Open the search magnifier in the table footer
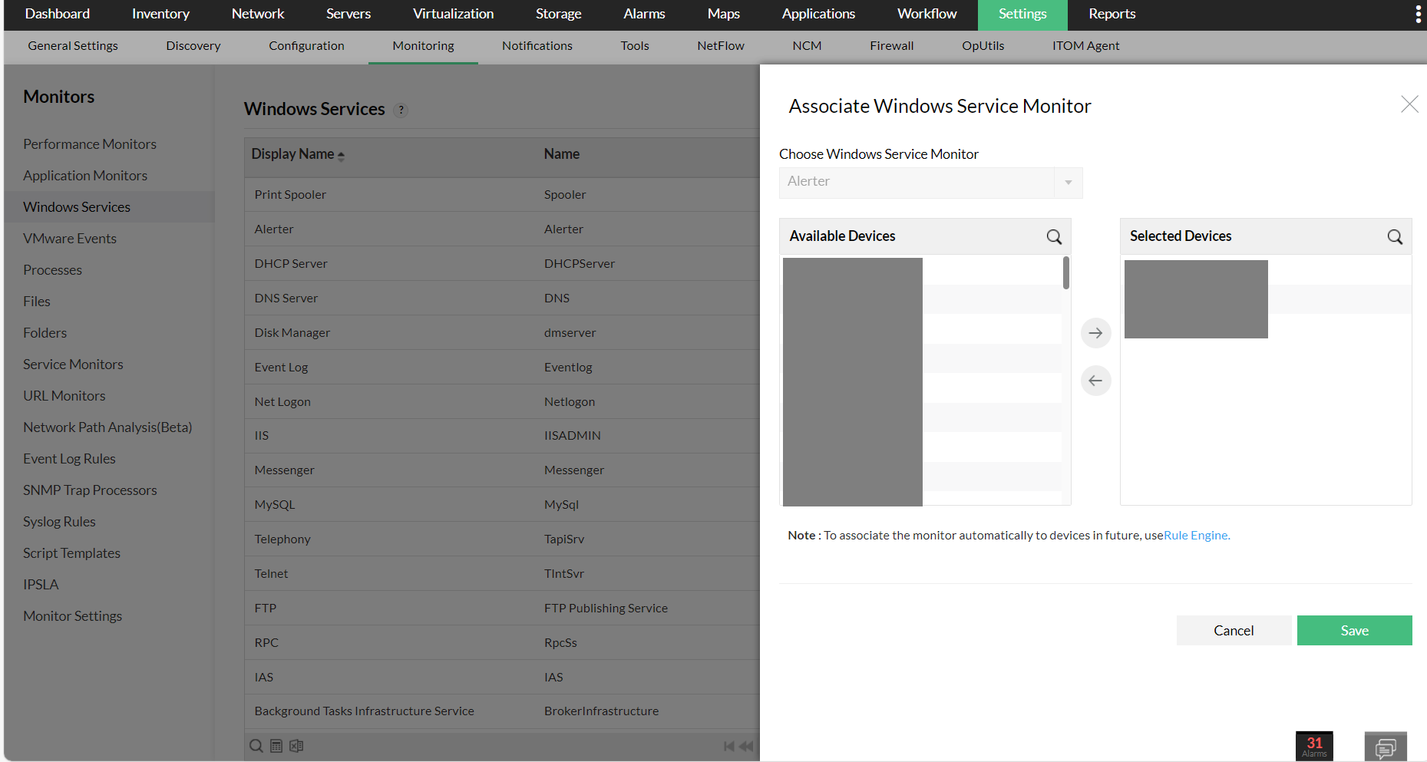The image size is (1427, 762). point(256,745)
